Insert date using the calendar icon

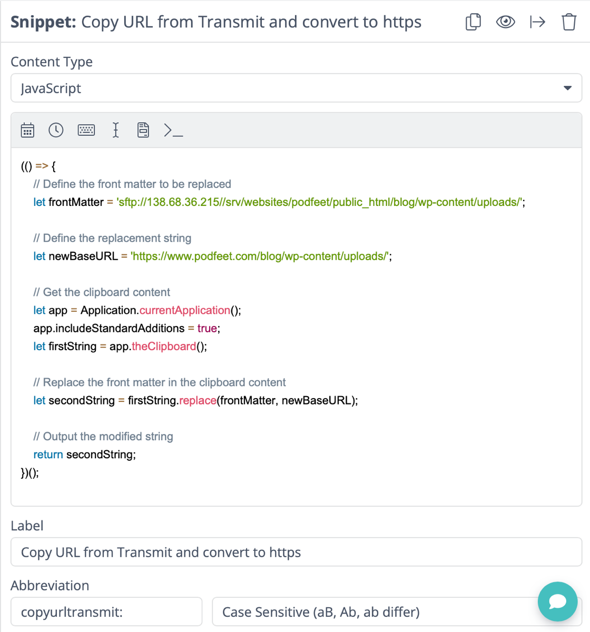tap(27, 130)
